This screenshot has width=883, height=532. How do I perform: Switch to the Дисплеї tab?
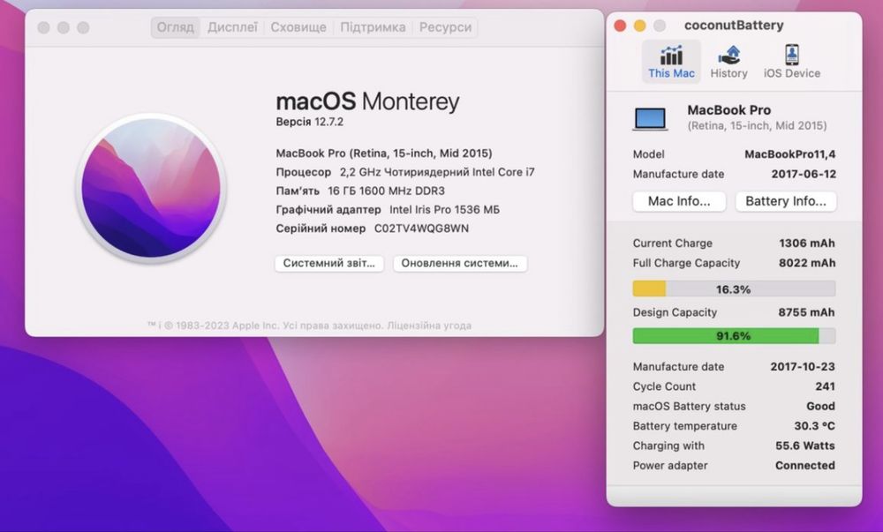232,27
